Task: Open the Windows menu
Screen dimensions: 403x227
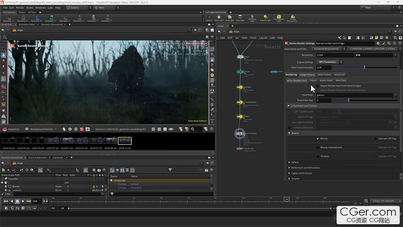Action: 40,8
